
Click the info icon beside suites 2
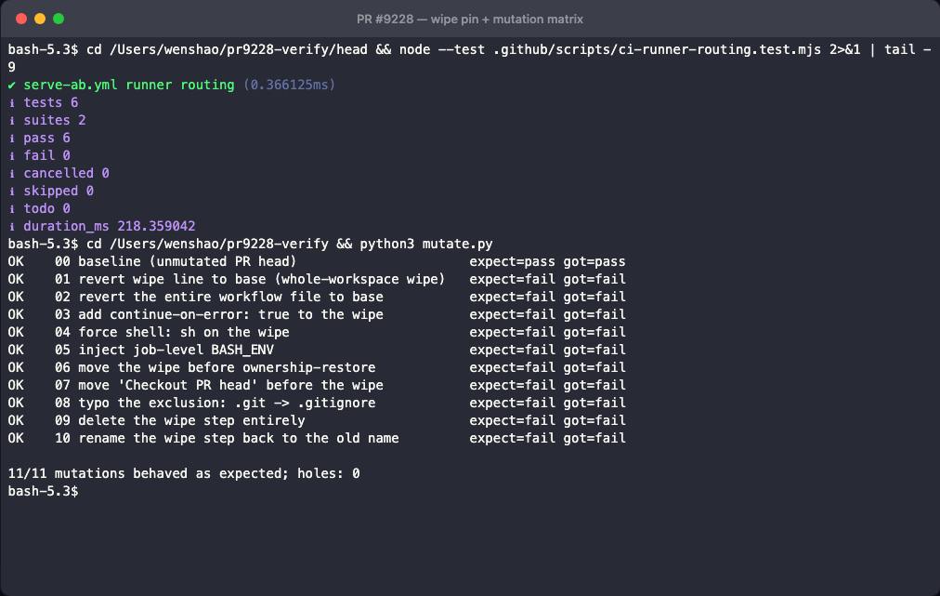(11, 121)
